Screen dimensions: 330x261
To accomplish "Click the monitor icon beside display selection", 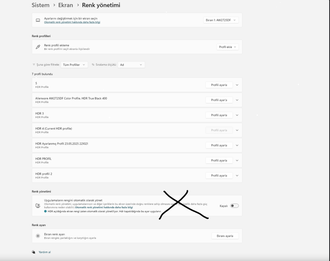I will tap(38, 20).
